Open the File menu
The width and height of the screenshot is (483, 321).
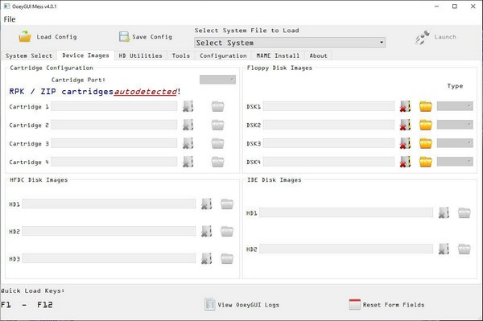tap(10, 19)
